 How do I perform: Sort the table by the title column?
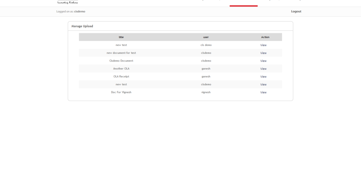pyautogui.click(x=121, y=37)
